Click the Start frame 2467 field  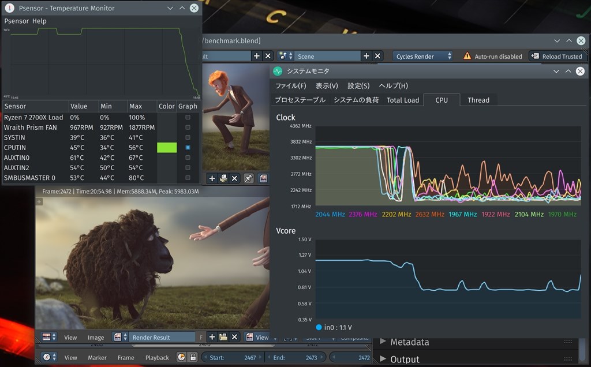pyautogui.click(x=233, y=358)
